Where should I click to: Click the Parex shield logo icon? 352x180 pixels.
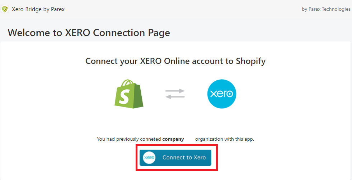click(x=5, y=9)
